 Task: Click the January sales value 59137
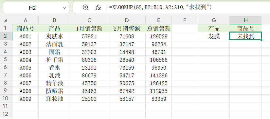[89, 44]
